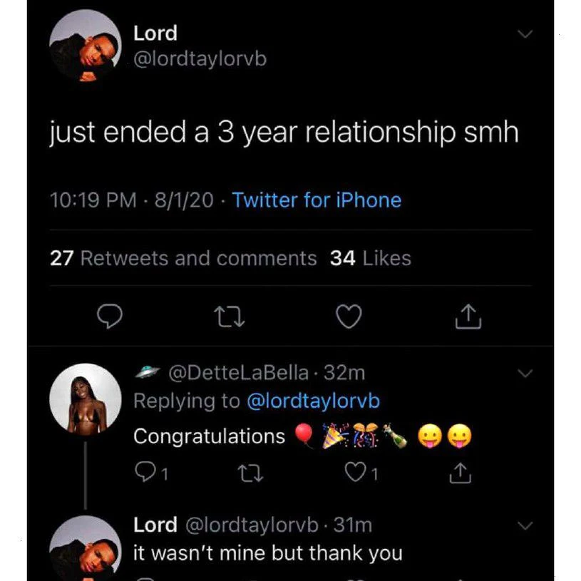Screen dimensions: 581x581
Task: Open Lord's avatar on the reply tweet
Action: tap(85, 547)
